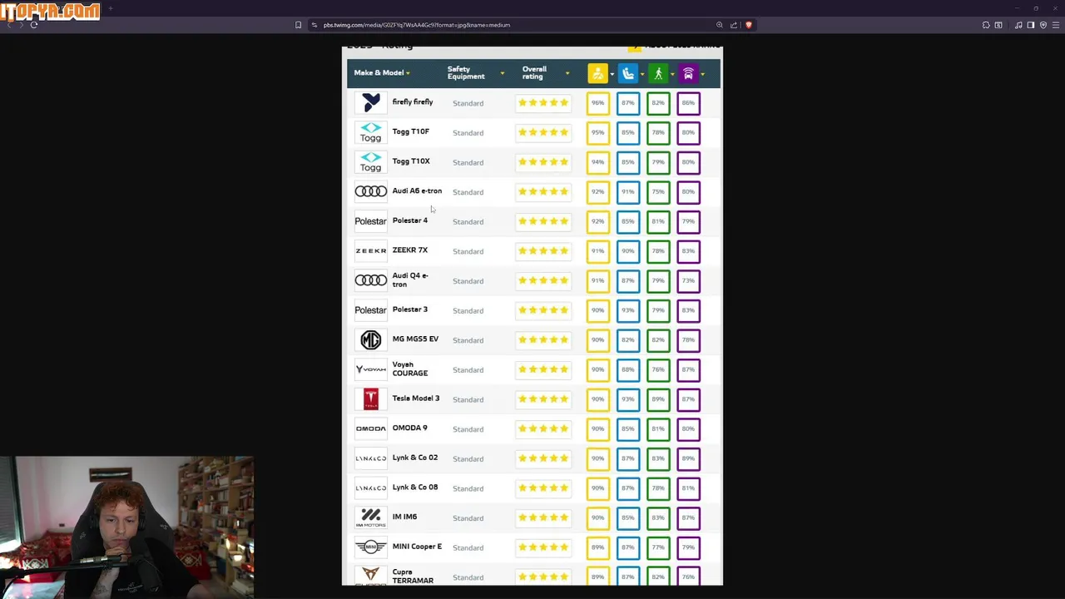Select the yellow adult occupant header icon
1065x599 pixels.
pyautogui.click(x=597, y=74)
